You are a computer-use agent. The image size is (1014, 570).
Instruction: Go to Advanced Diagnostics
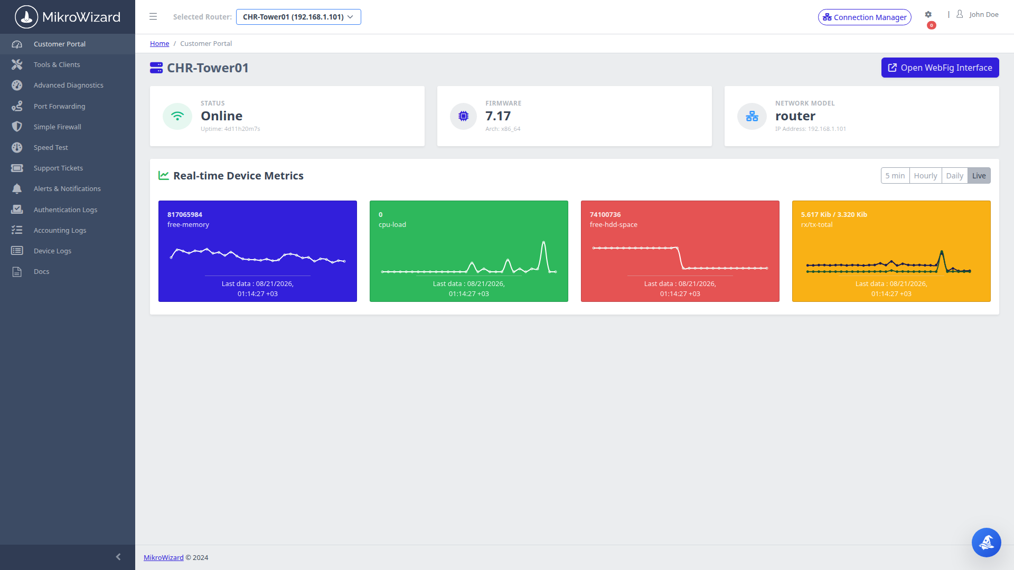[x=68, y=85]
